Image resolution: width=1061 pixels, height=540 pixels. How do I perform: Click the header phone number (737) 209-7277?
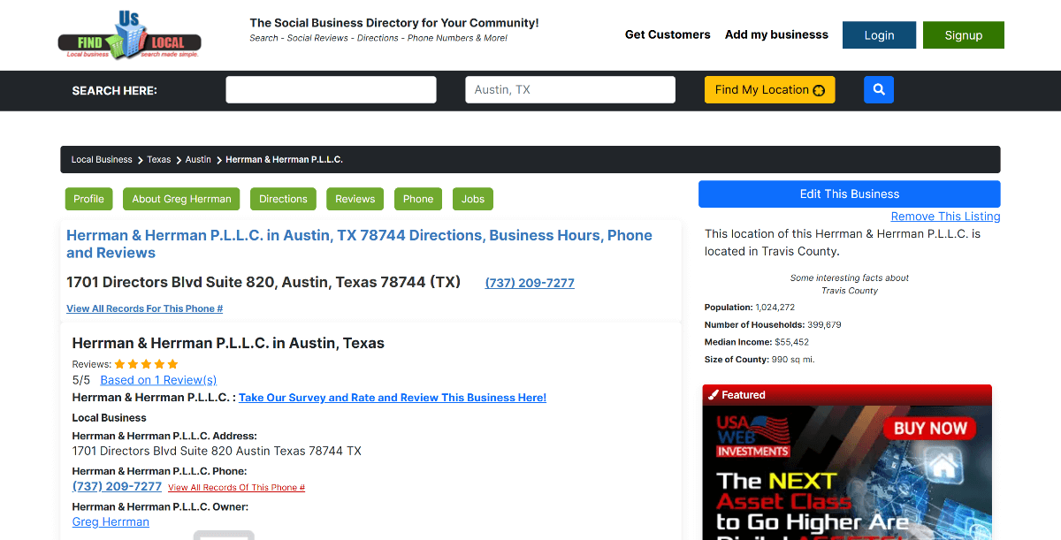click(530, 283)
